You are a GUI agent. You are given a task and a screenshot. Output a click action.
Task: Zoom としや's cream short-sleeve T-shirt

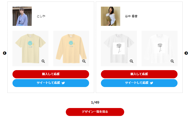point(43,61)
